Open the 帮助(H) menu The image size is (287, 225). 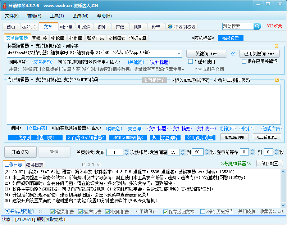pyautogui.click(x=104, y=16)
